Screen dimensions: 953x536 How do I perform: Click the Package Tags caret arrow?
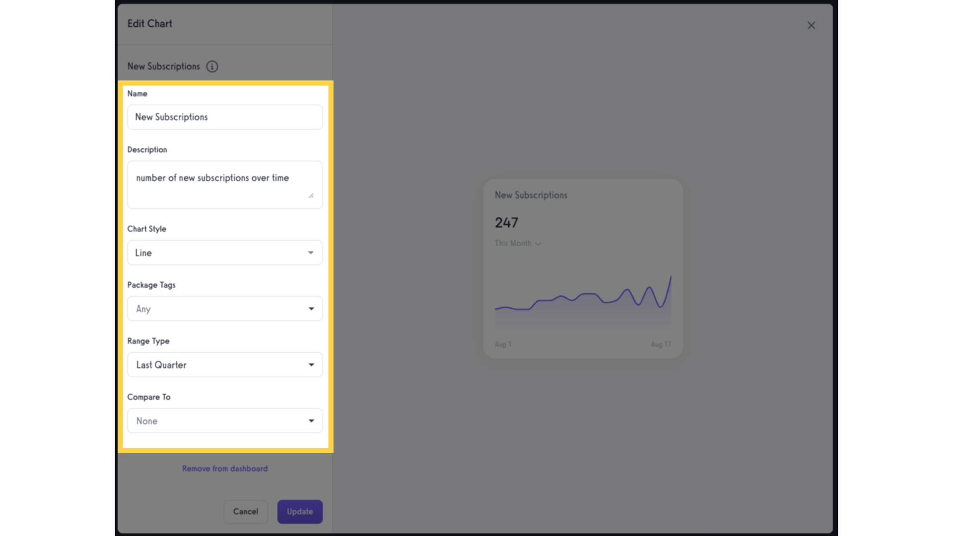point(311,309)
